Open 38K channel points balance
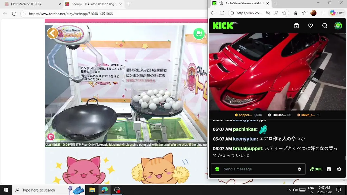The width and height of the screenshot is (347, 195). pos(316,169)
